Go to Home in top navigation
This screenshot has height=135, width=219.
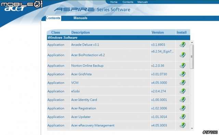point(114,2)
